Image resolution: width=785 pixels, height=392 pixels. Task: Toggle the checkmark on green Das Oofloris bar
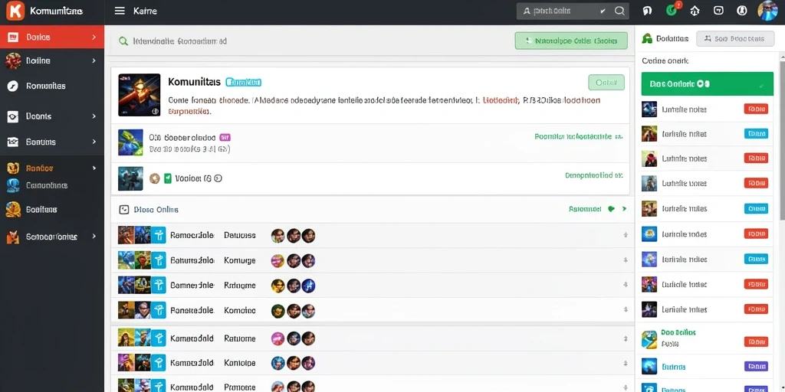(761, 86)
